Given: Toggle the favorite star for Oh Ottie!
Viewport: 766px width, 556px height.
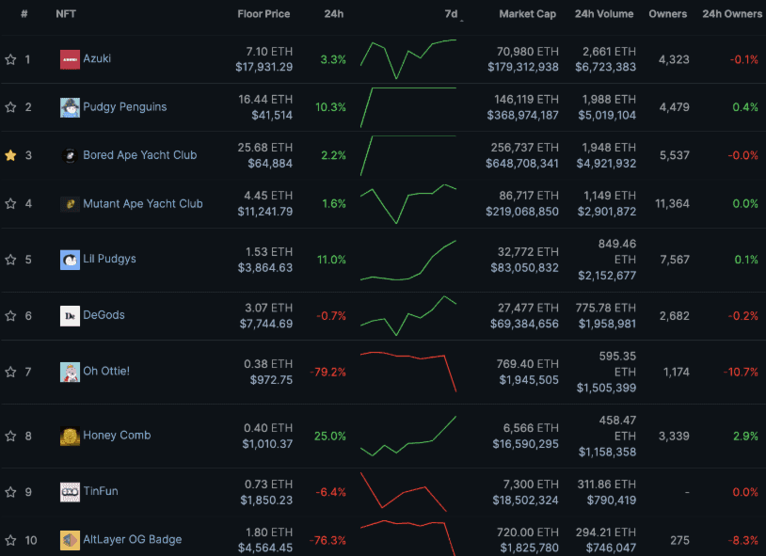Looking at the screenshot, I should pos(11,372).
